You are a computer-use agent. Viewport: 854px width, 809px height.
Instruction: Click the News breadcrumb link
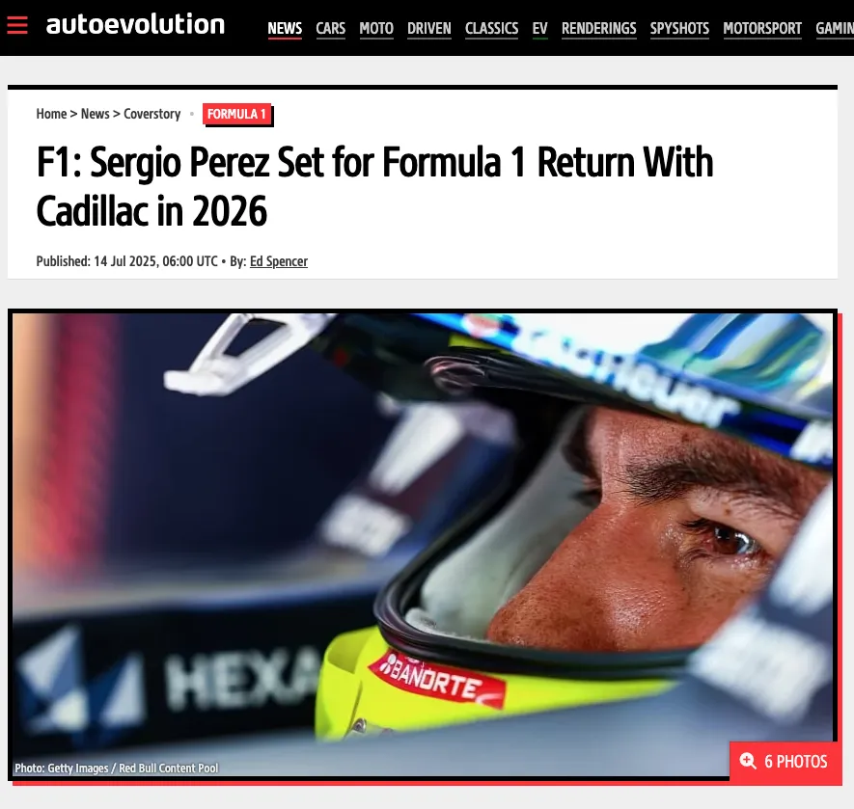[x=96, y=114]
